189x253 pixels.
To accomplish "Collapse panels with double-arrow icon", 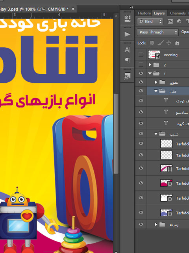I will point(132,7).
